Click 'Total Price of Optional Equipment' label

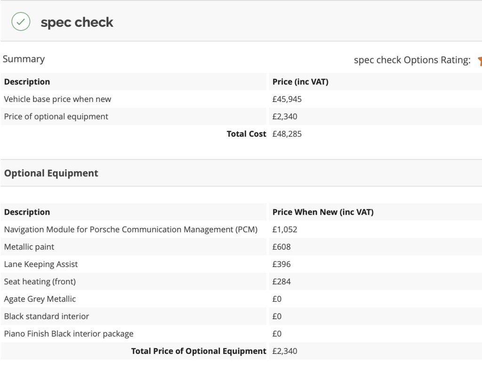(198, 351)
